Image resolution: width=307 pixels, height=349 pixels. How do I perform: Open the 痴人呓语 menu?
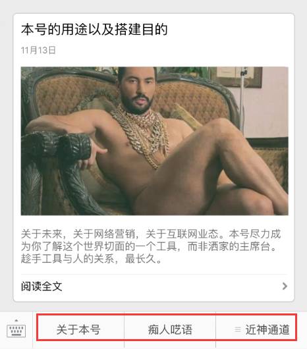(x=170, y=329)
